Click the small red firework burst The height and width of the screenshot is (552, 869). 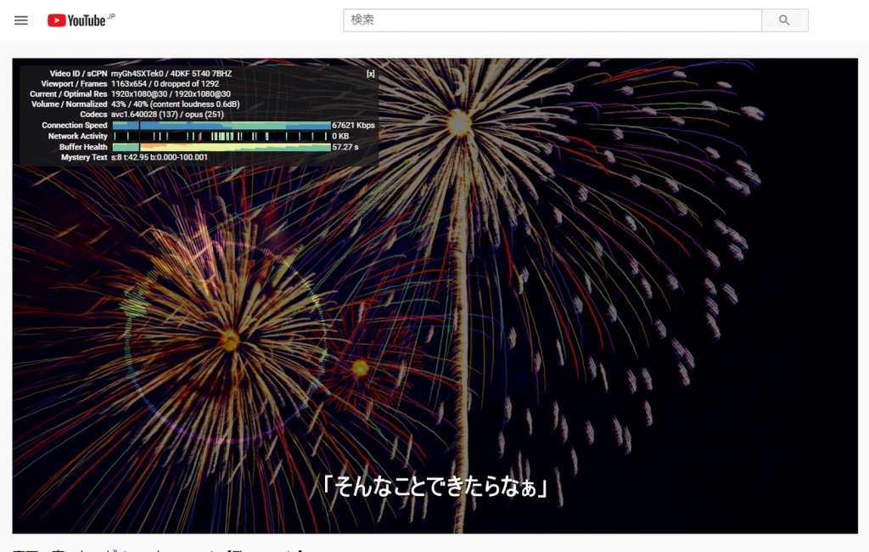(x=360, y=368)
